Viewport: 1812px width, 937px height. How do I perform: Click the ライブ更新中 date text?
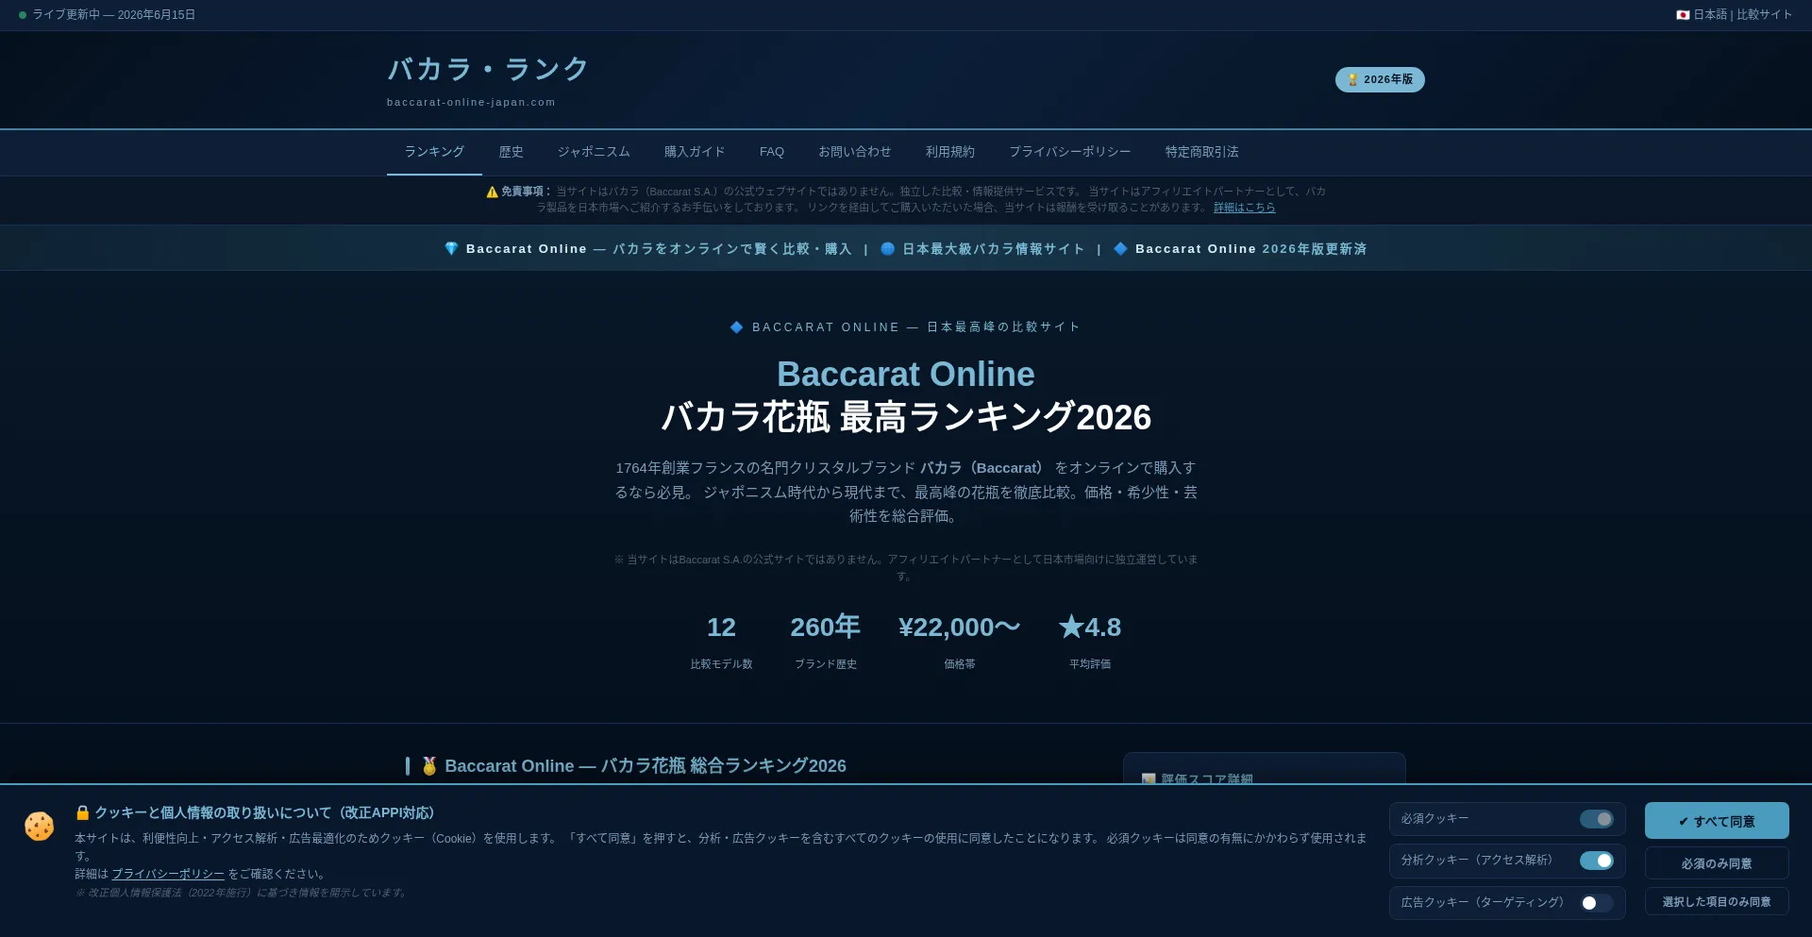coord(113,15)
